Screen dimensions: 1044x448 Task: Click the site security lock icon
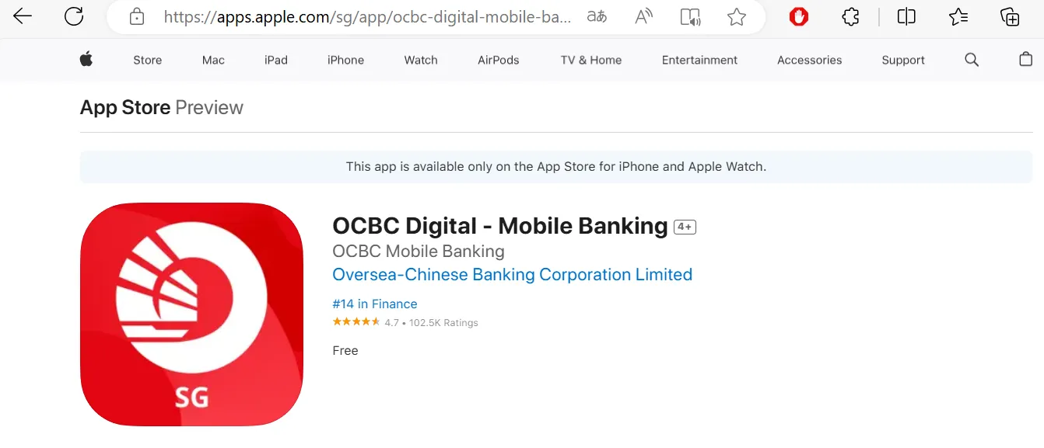(x=136, y=16)
